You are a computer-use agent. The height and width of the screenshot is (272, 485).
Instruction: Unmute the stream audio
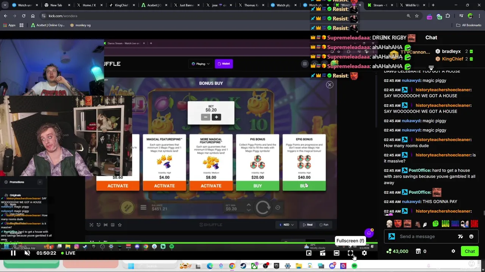(x=27, y=253)
